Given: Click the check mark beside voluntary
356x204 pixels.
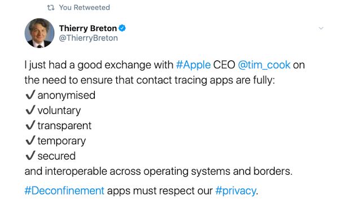Looking at the screenshot, I should (x=30, y=110).
